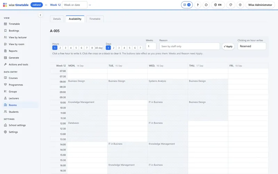
Task: Click the Week or date input field
Action: click(75, 5)
